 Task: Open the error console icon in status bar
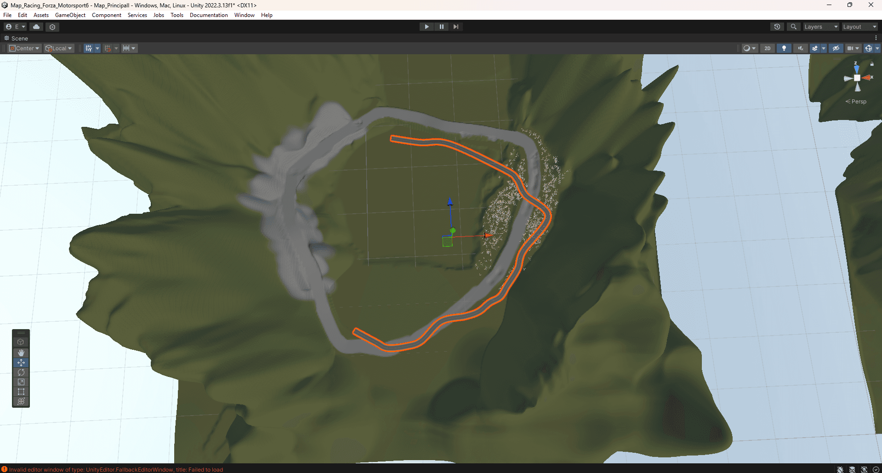tap(4, 469)
